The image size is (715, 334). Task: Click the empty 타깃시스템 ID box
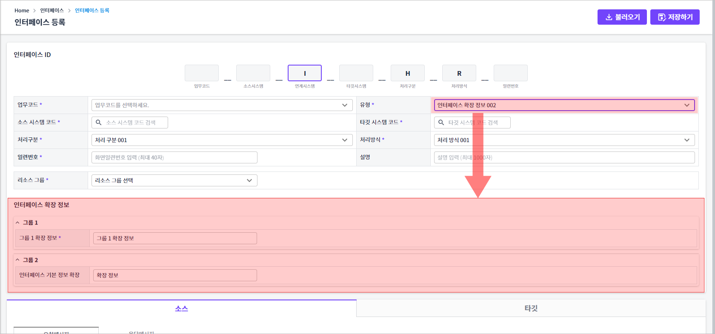coord(356,73)
